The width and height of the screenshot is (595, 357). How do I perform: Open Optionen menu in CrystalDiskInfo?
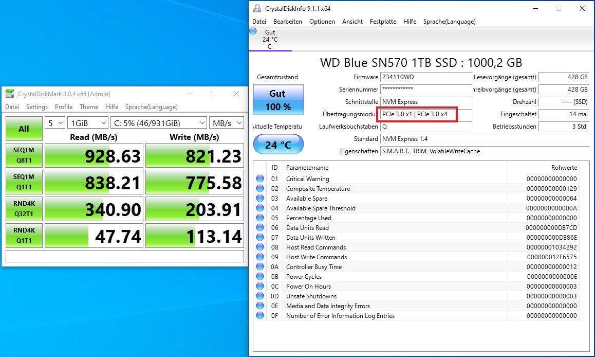tap(322, 22)
